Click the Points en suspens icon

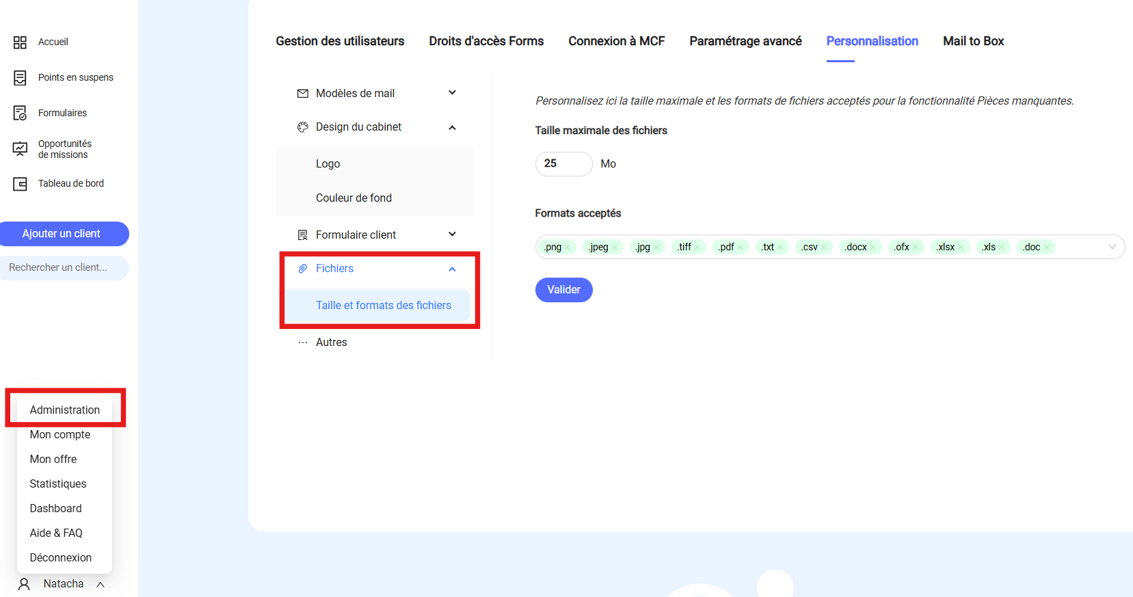pyautogui.click(x=20, y=78)
